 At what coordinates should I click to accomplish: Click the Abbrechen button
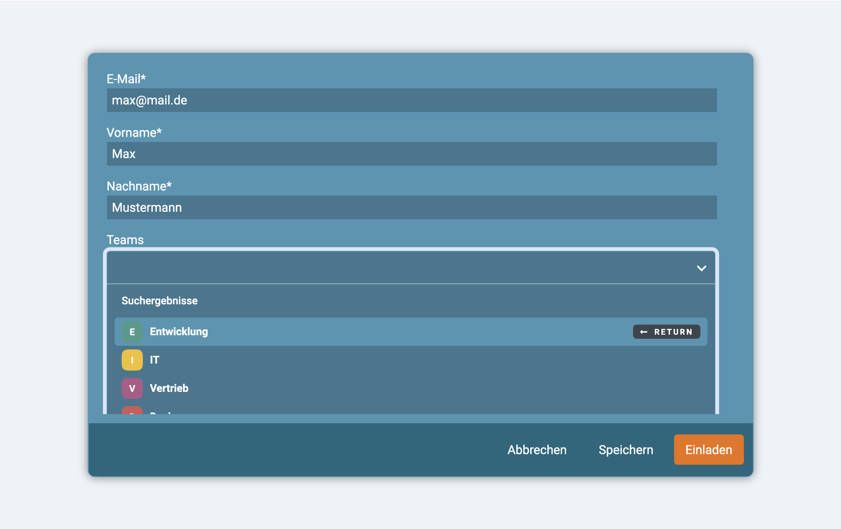pos(537,450)
